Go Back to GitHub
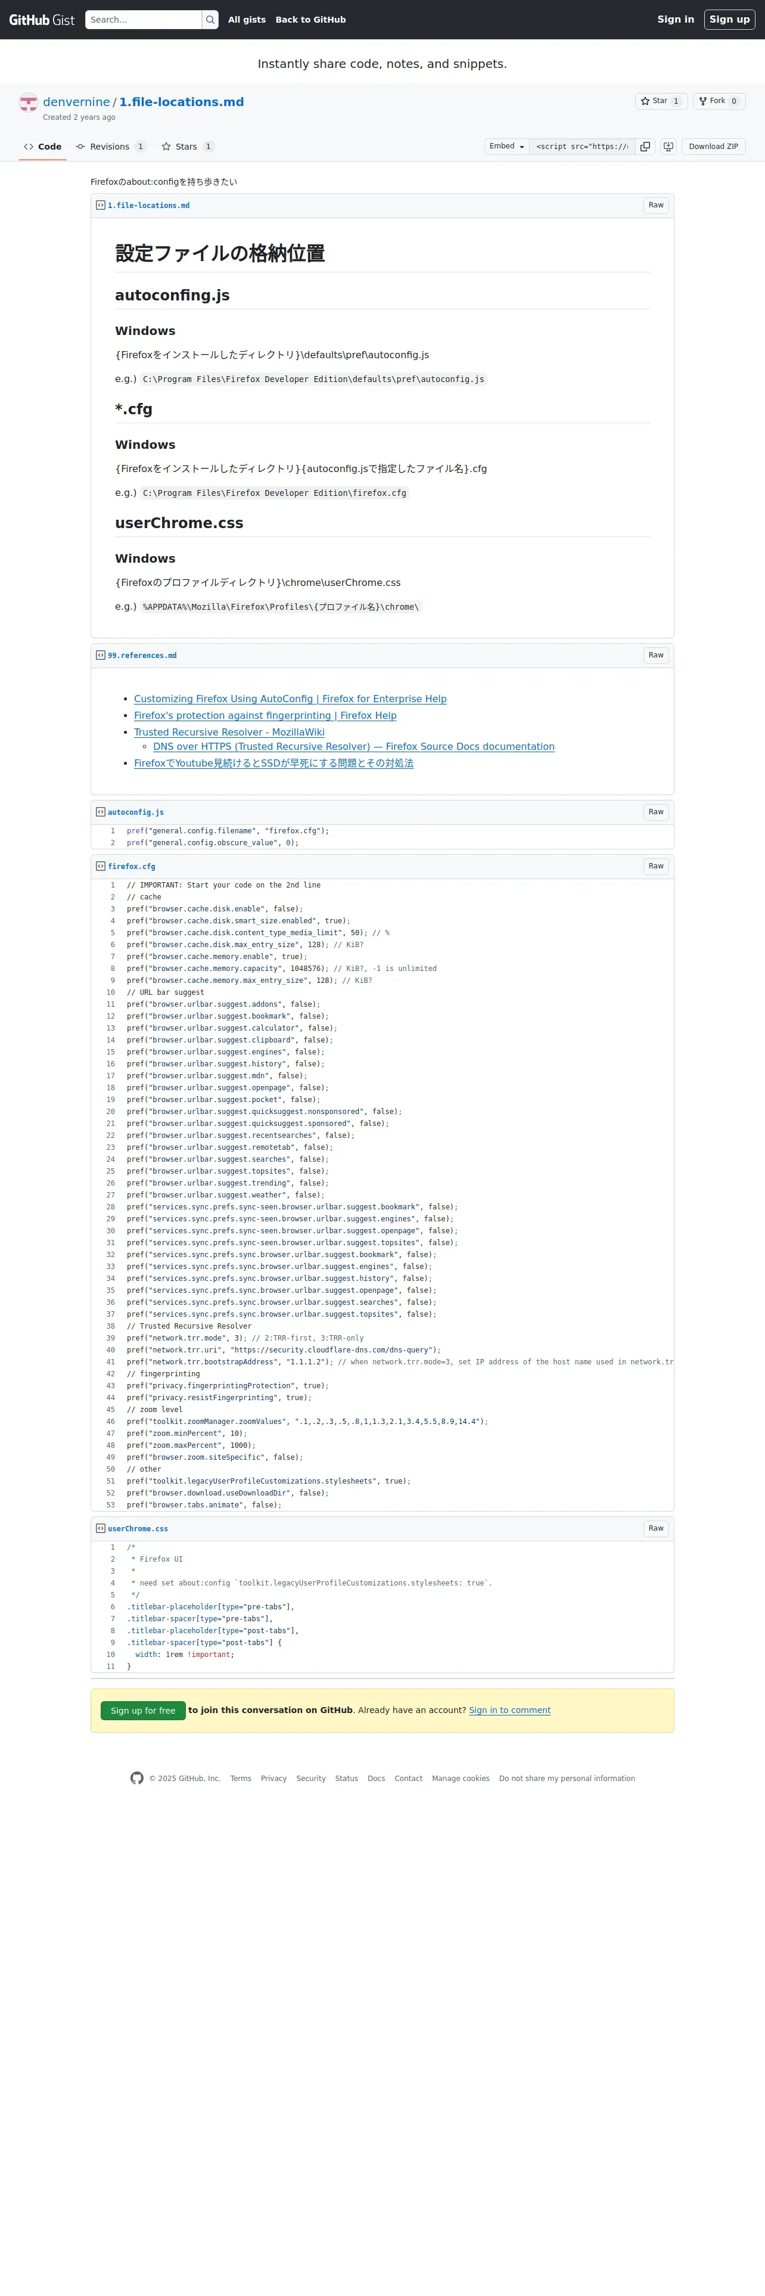 point(311,20)
